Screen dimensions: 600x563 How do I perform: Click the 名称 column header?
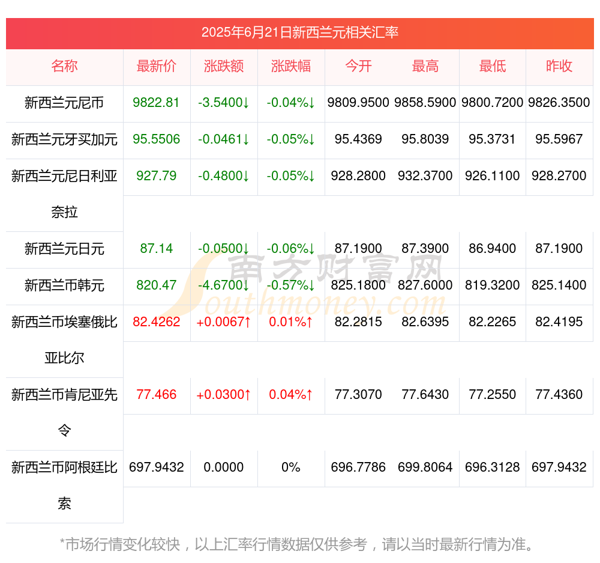point(64,66)
